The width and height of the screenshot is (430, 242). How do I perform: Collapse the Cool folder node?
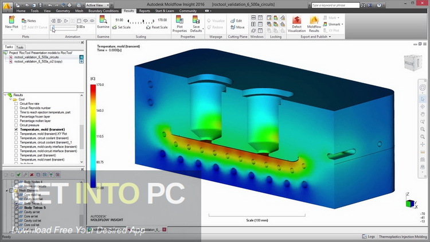tap(10, 99)
